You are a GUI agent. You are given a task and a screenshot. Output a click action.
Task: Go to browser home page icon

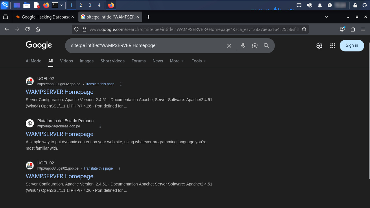click(38, 29)
